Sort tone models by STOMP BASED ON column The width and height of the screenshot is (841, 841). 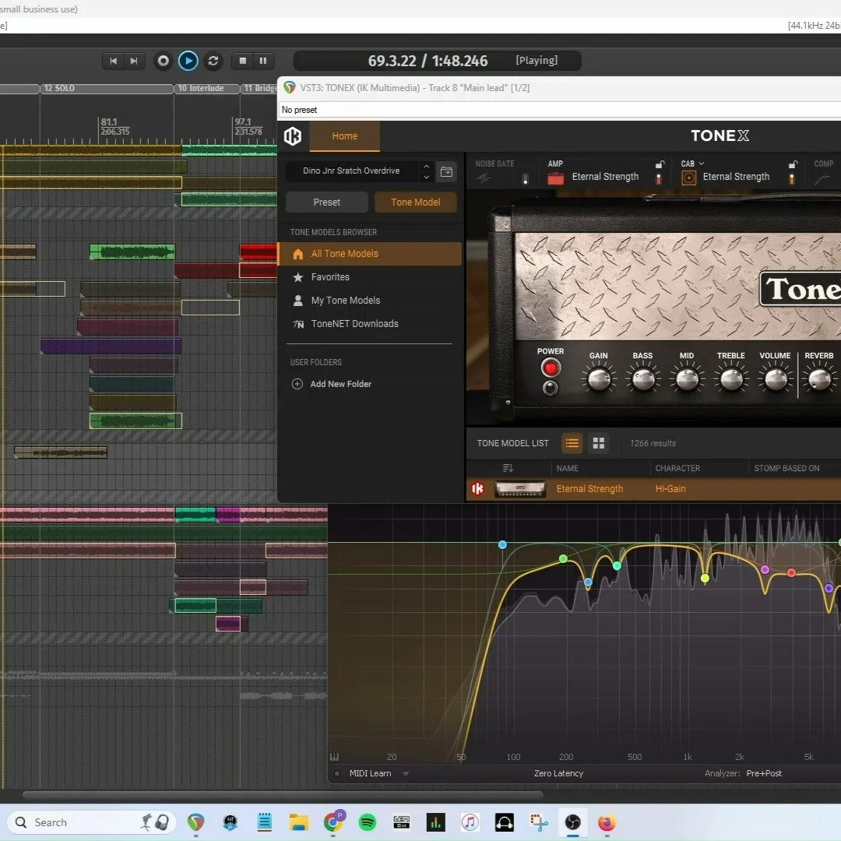pos(786,468)
